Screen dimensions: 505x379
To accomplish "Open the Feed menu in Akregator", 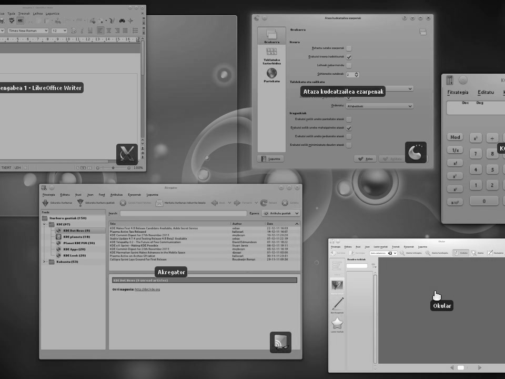I will tap(102, 195).
